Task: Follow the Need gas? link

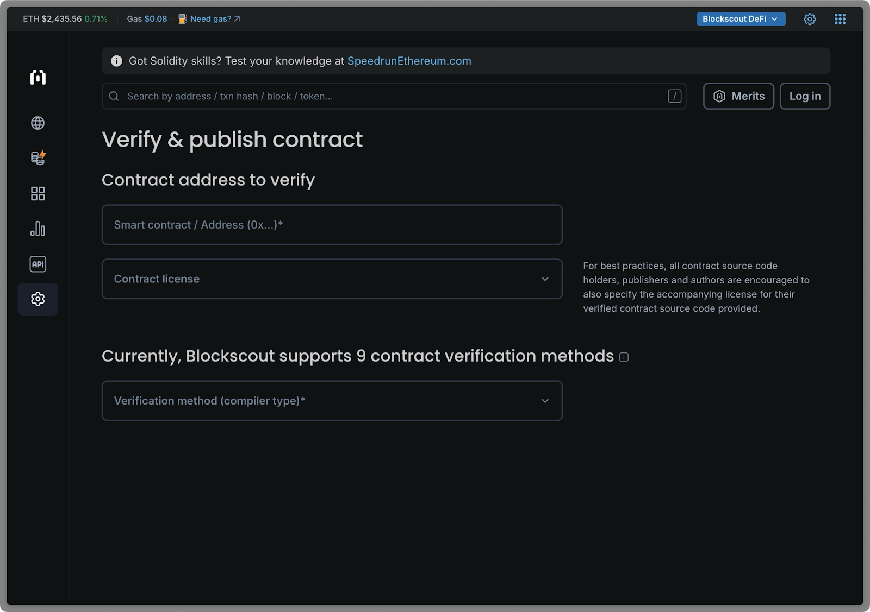Action: [215, 19]
